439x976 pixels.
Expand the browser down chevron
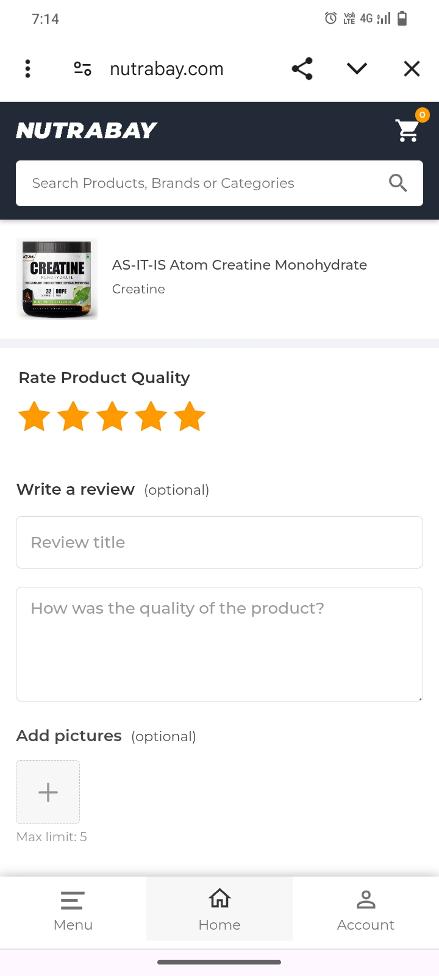[x=357, y=69]
